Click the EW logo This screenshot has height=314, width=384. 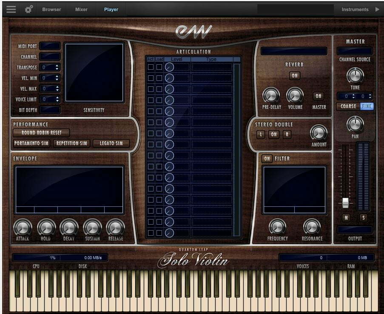[193, 31]
